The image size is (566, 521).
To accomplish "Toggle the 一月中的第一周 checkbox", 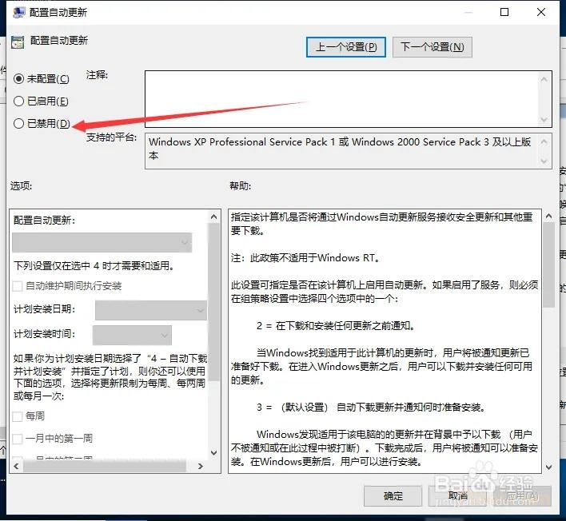I will click(18, 439).
